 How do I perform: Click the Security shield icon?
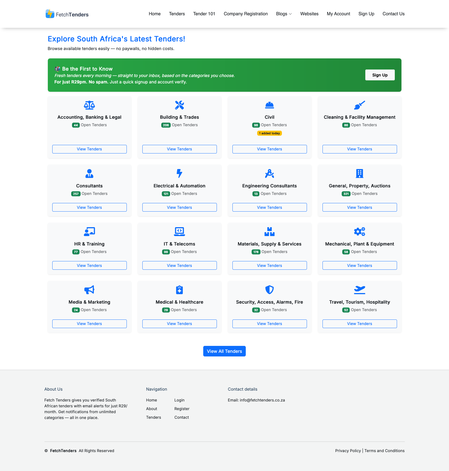point(269,290)
